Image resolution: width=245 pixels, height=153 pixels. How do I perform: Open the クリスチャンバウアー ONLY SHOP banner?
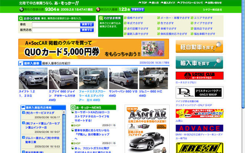pos(199,93)
